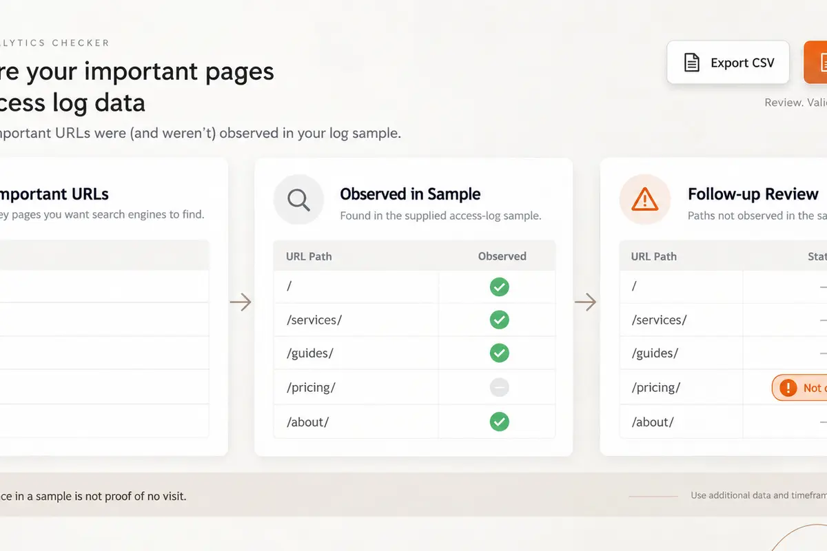Click the 'Use additional data and timeframe' note
Screen dimensions: 827x551
(x=759, y=495)
